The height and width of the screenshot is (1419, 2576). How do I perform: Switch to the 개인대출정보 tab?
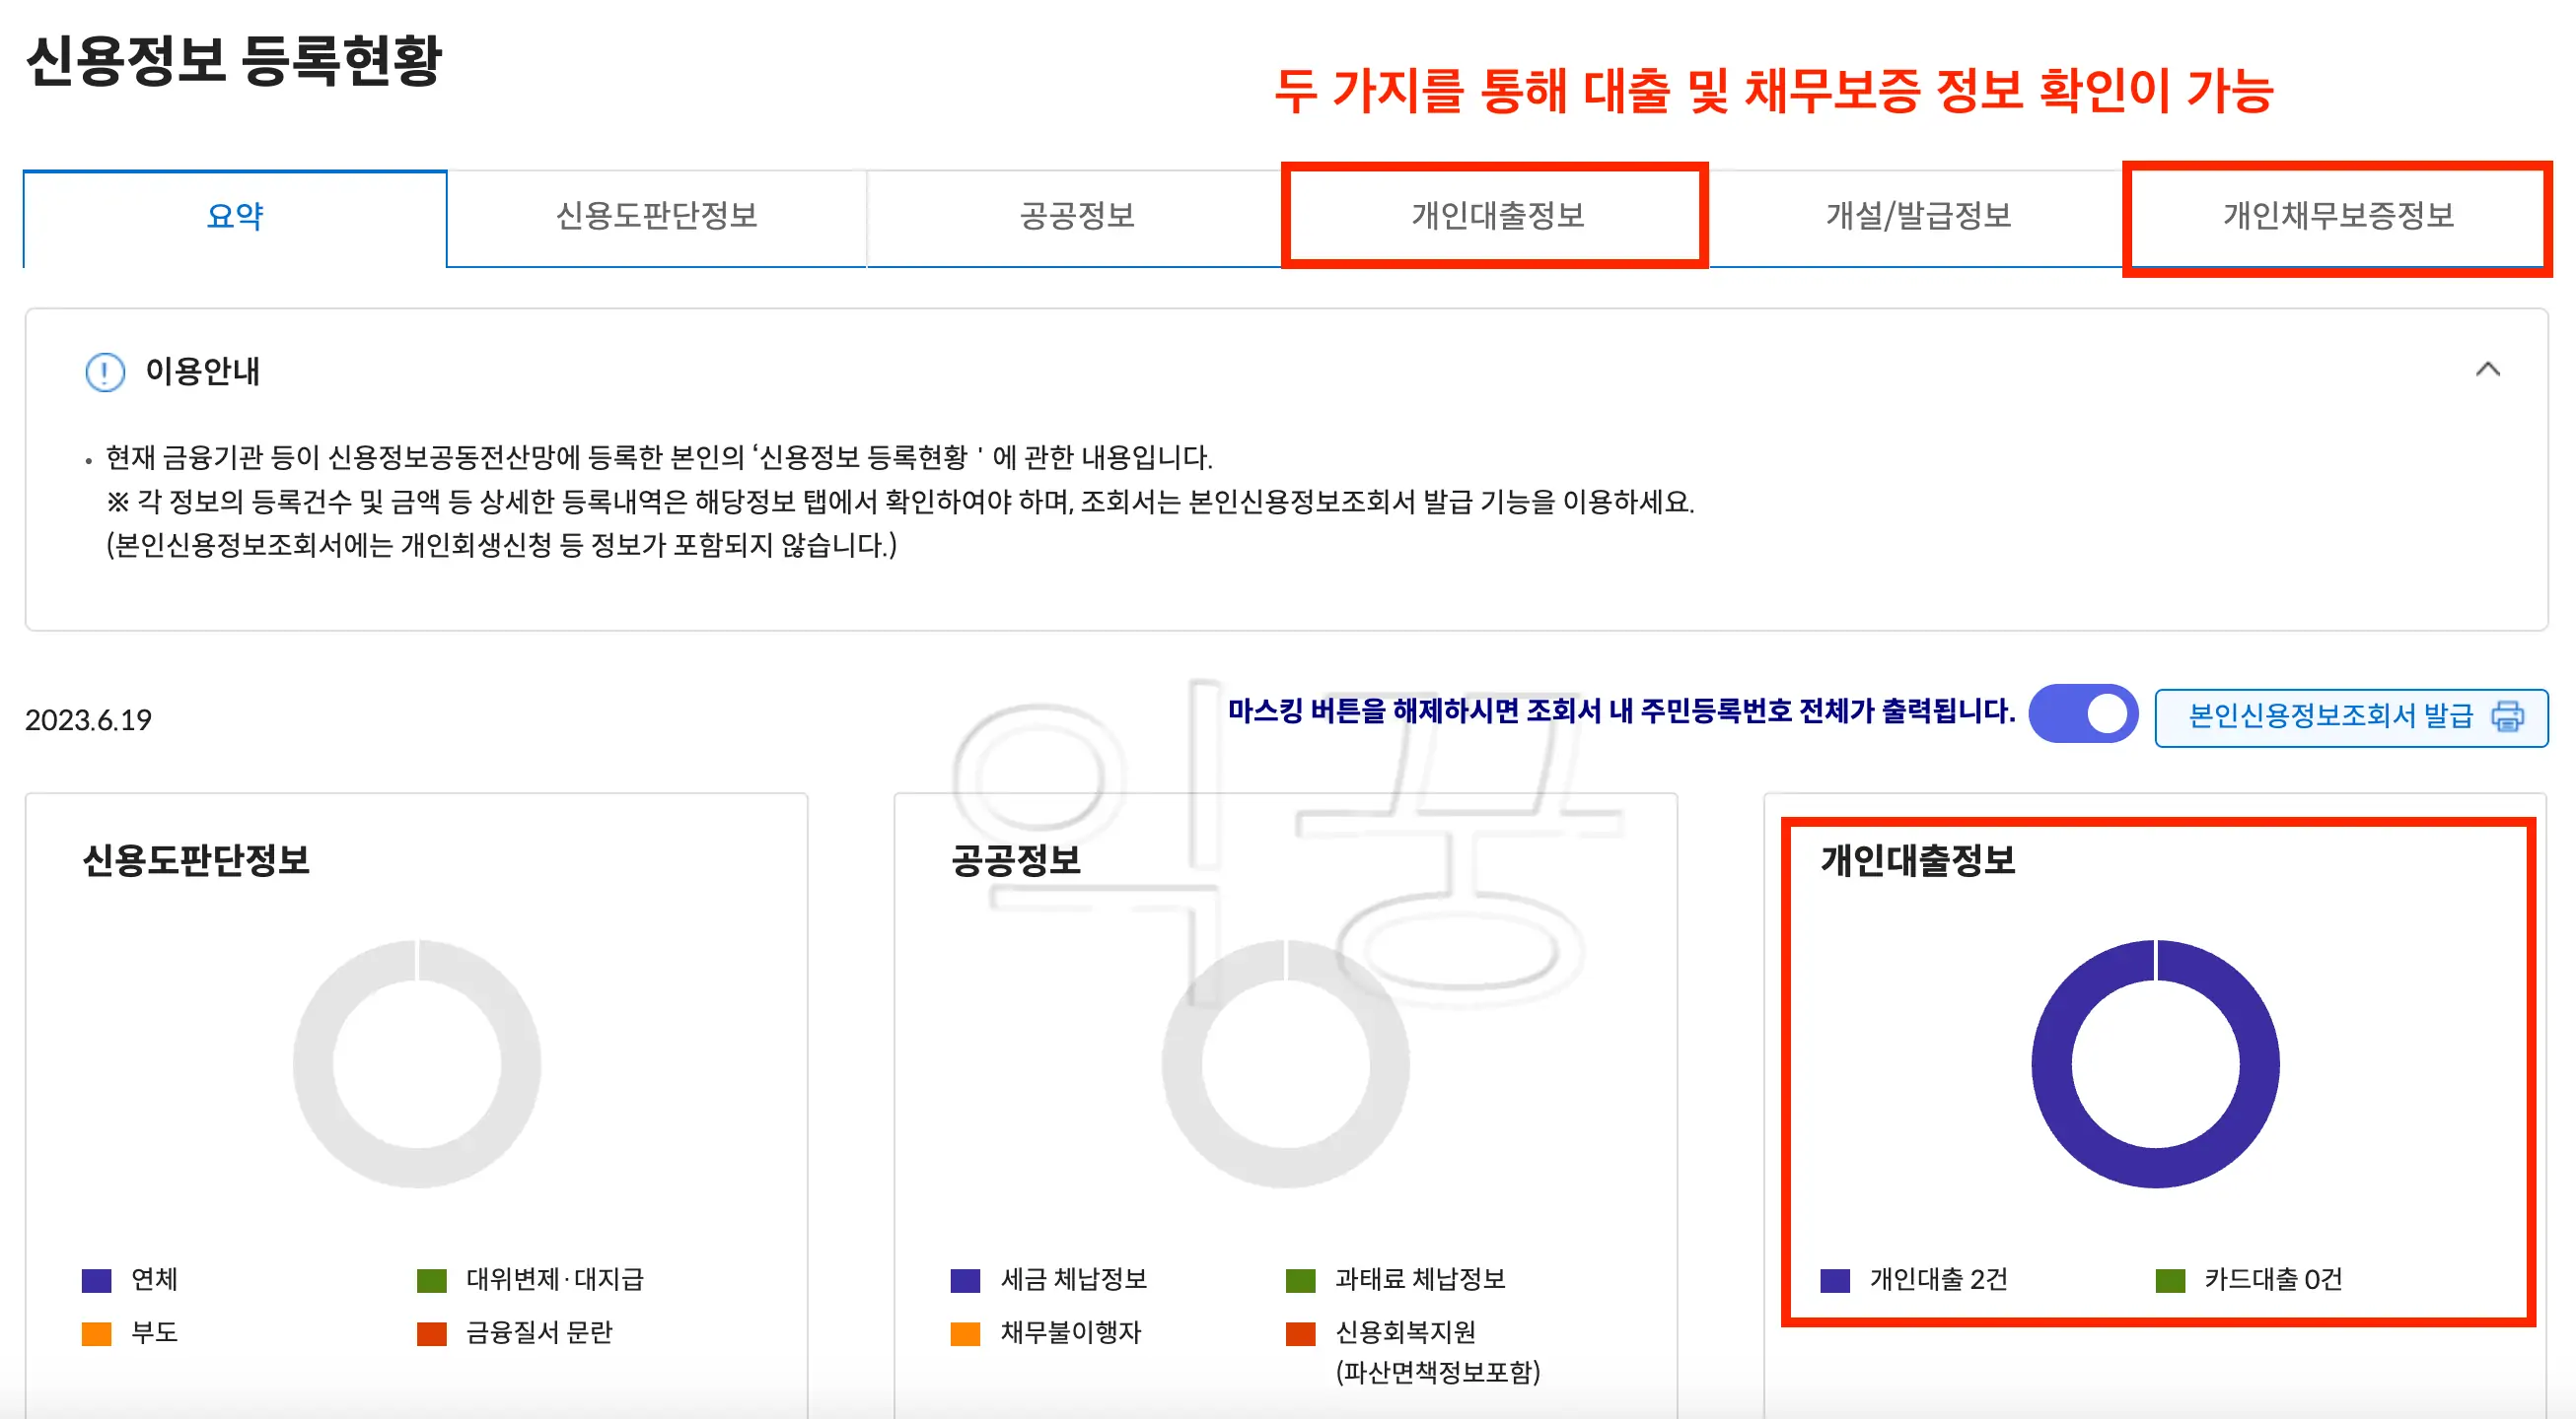(1492, 217)
